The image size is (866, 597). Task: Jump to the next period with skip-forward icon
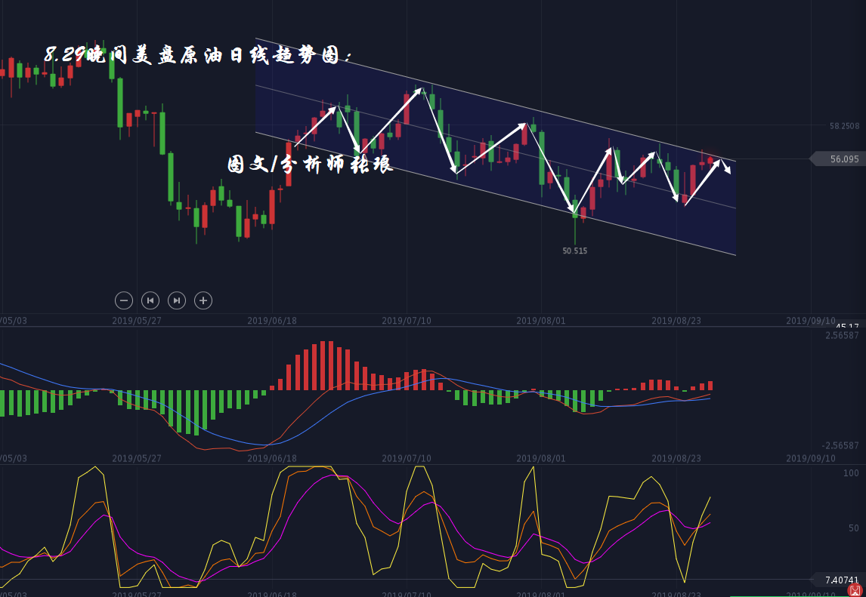[176, 300]
